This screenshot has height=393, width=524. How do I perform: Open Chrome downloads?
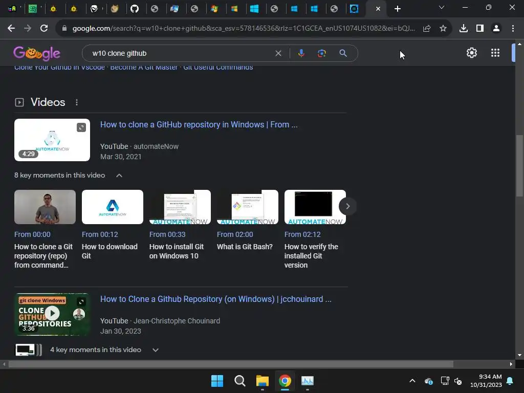(x=464, y=29)
